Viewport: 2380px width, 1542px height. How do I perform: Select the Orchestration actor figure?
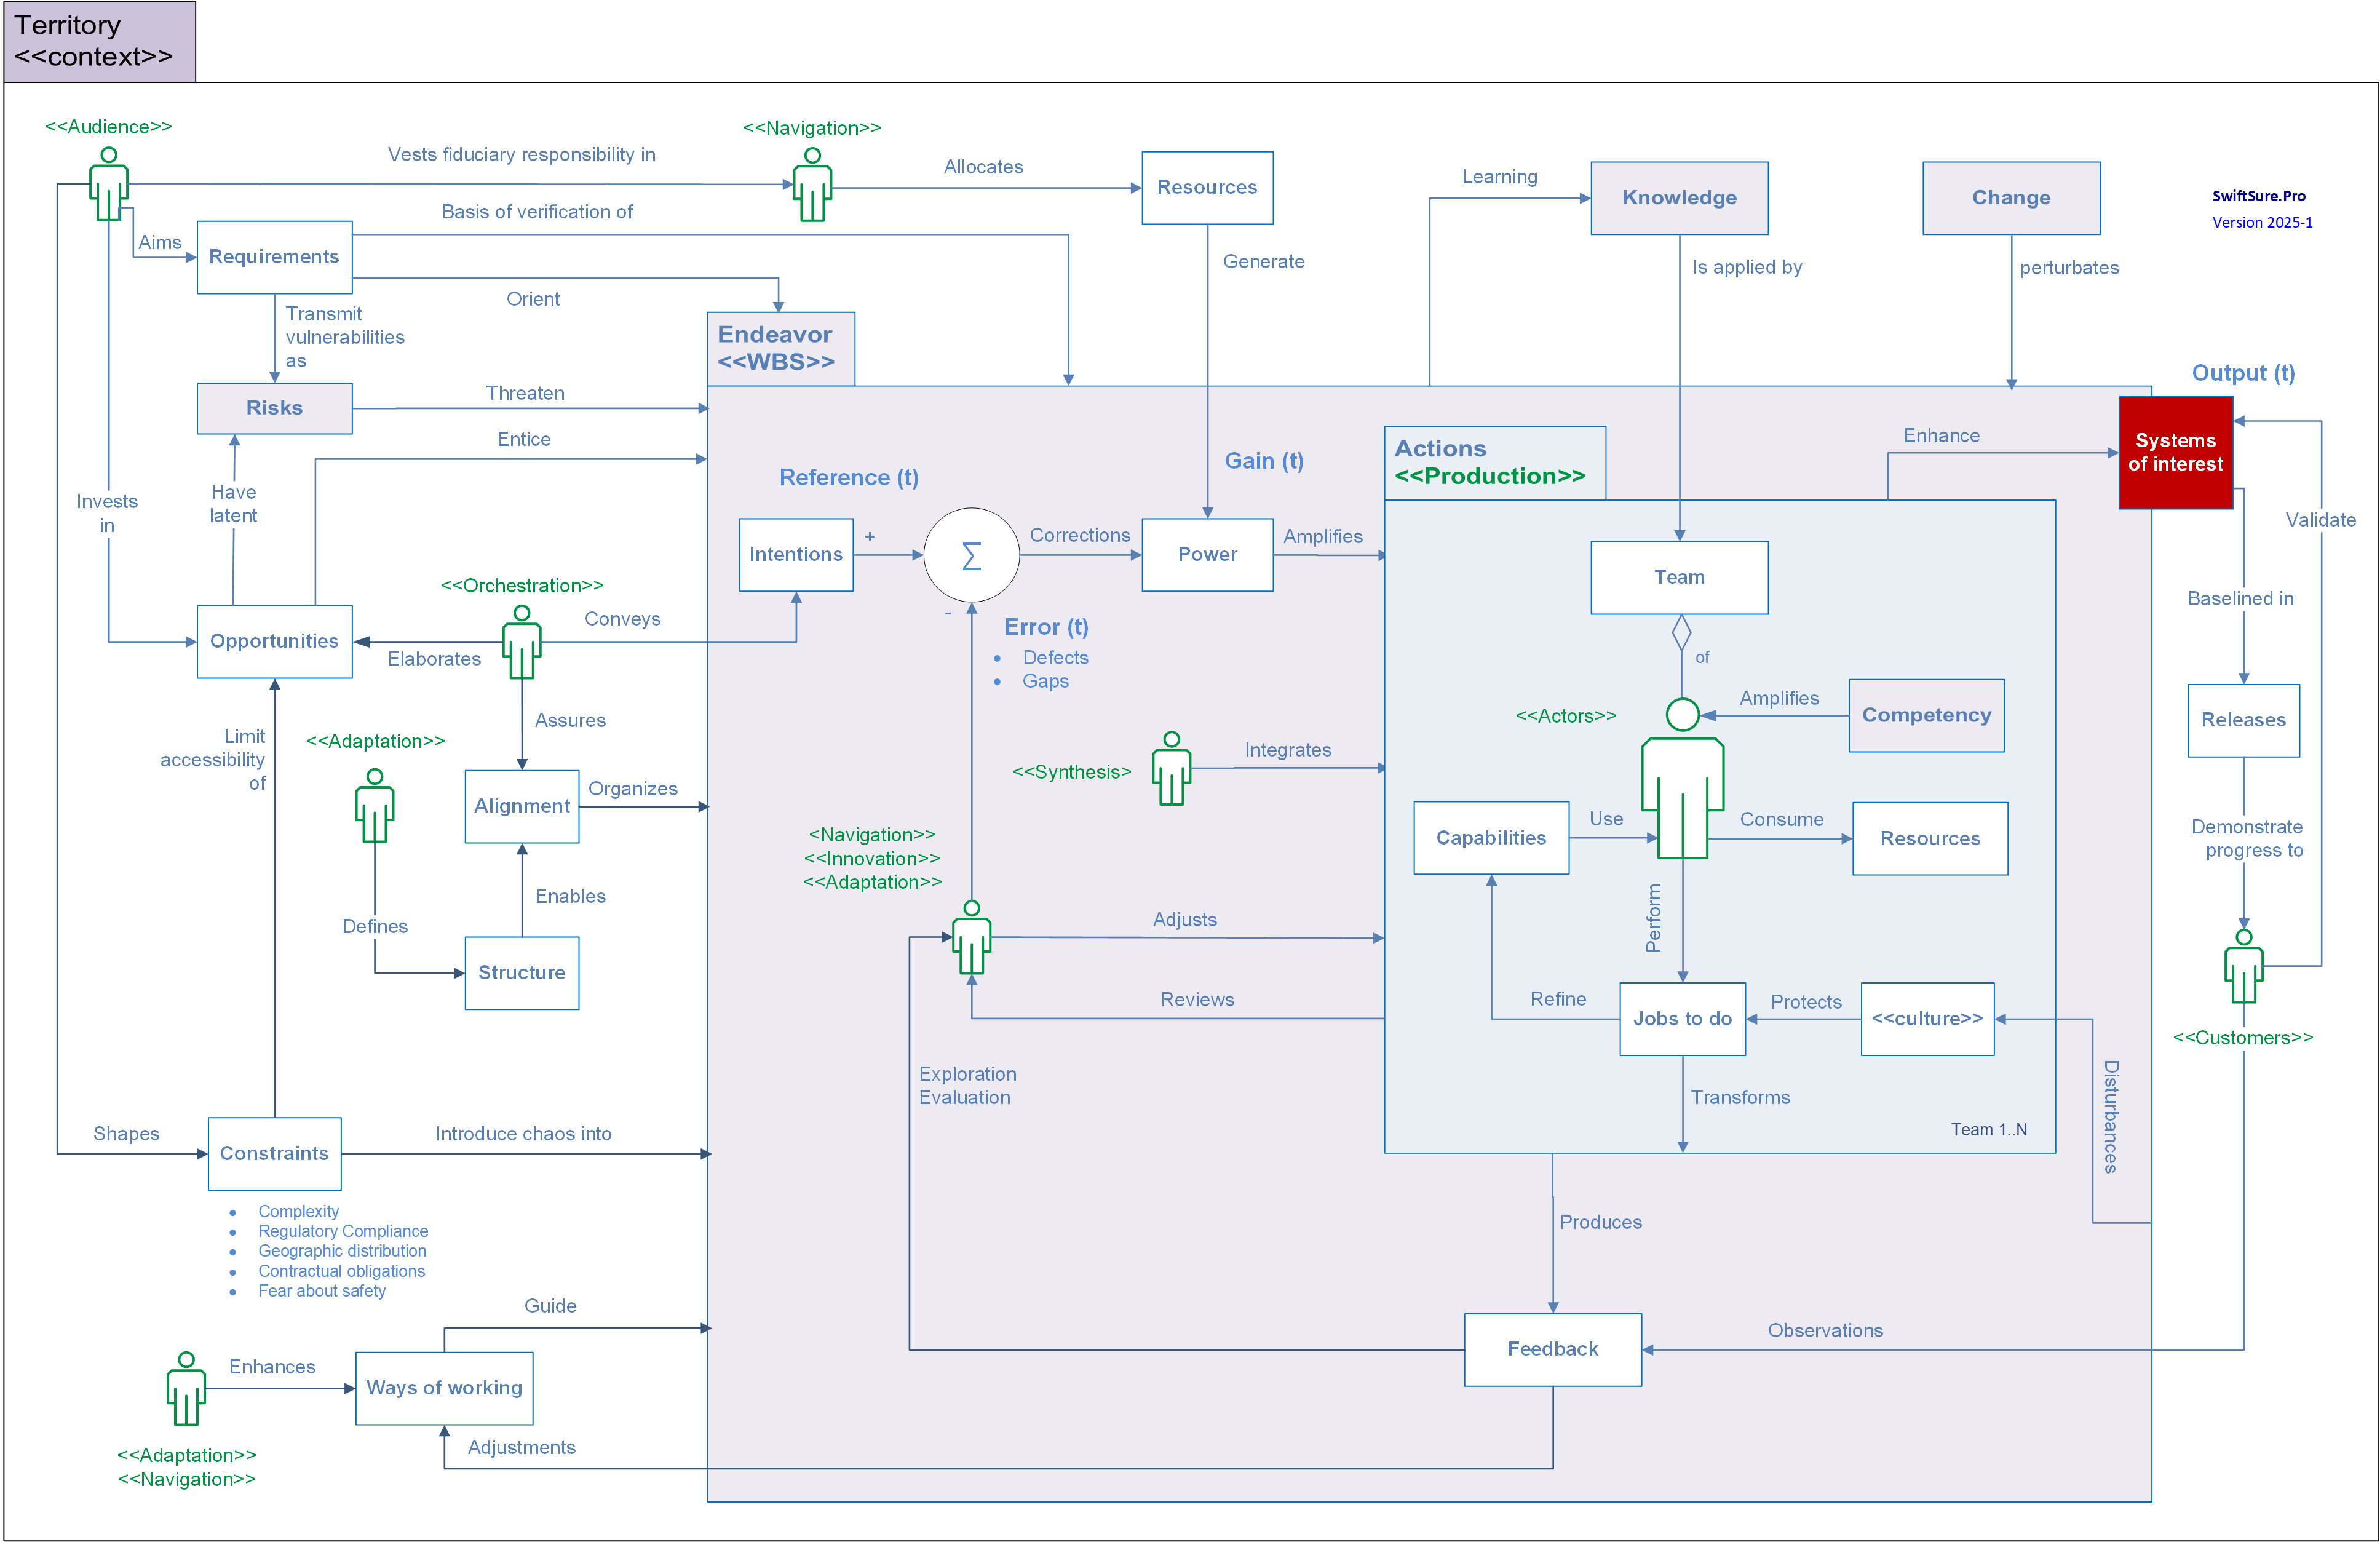click(x=521, y=642)
